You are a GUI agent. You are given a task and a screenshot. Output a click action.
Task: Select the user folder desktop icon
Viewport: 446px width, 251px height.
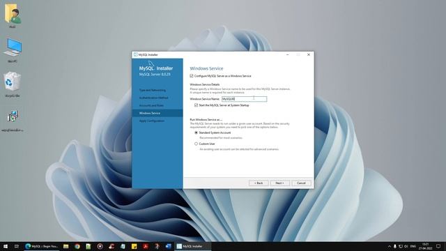pos(13,14)
